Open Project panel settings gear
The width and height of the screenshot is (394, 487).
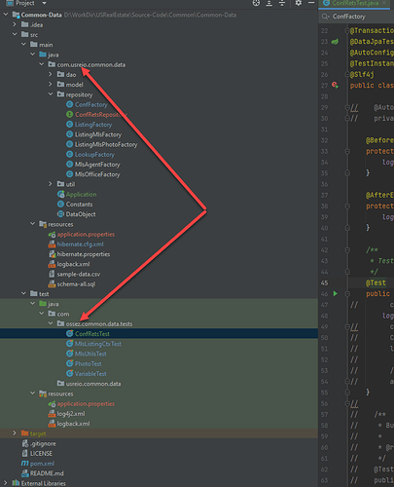pyautogui.click(x=299, y=3)
